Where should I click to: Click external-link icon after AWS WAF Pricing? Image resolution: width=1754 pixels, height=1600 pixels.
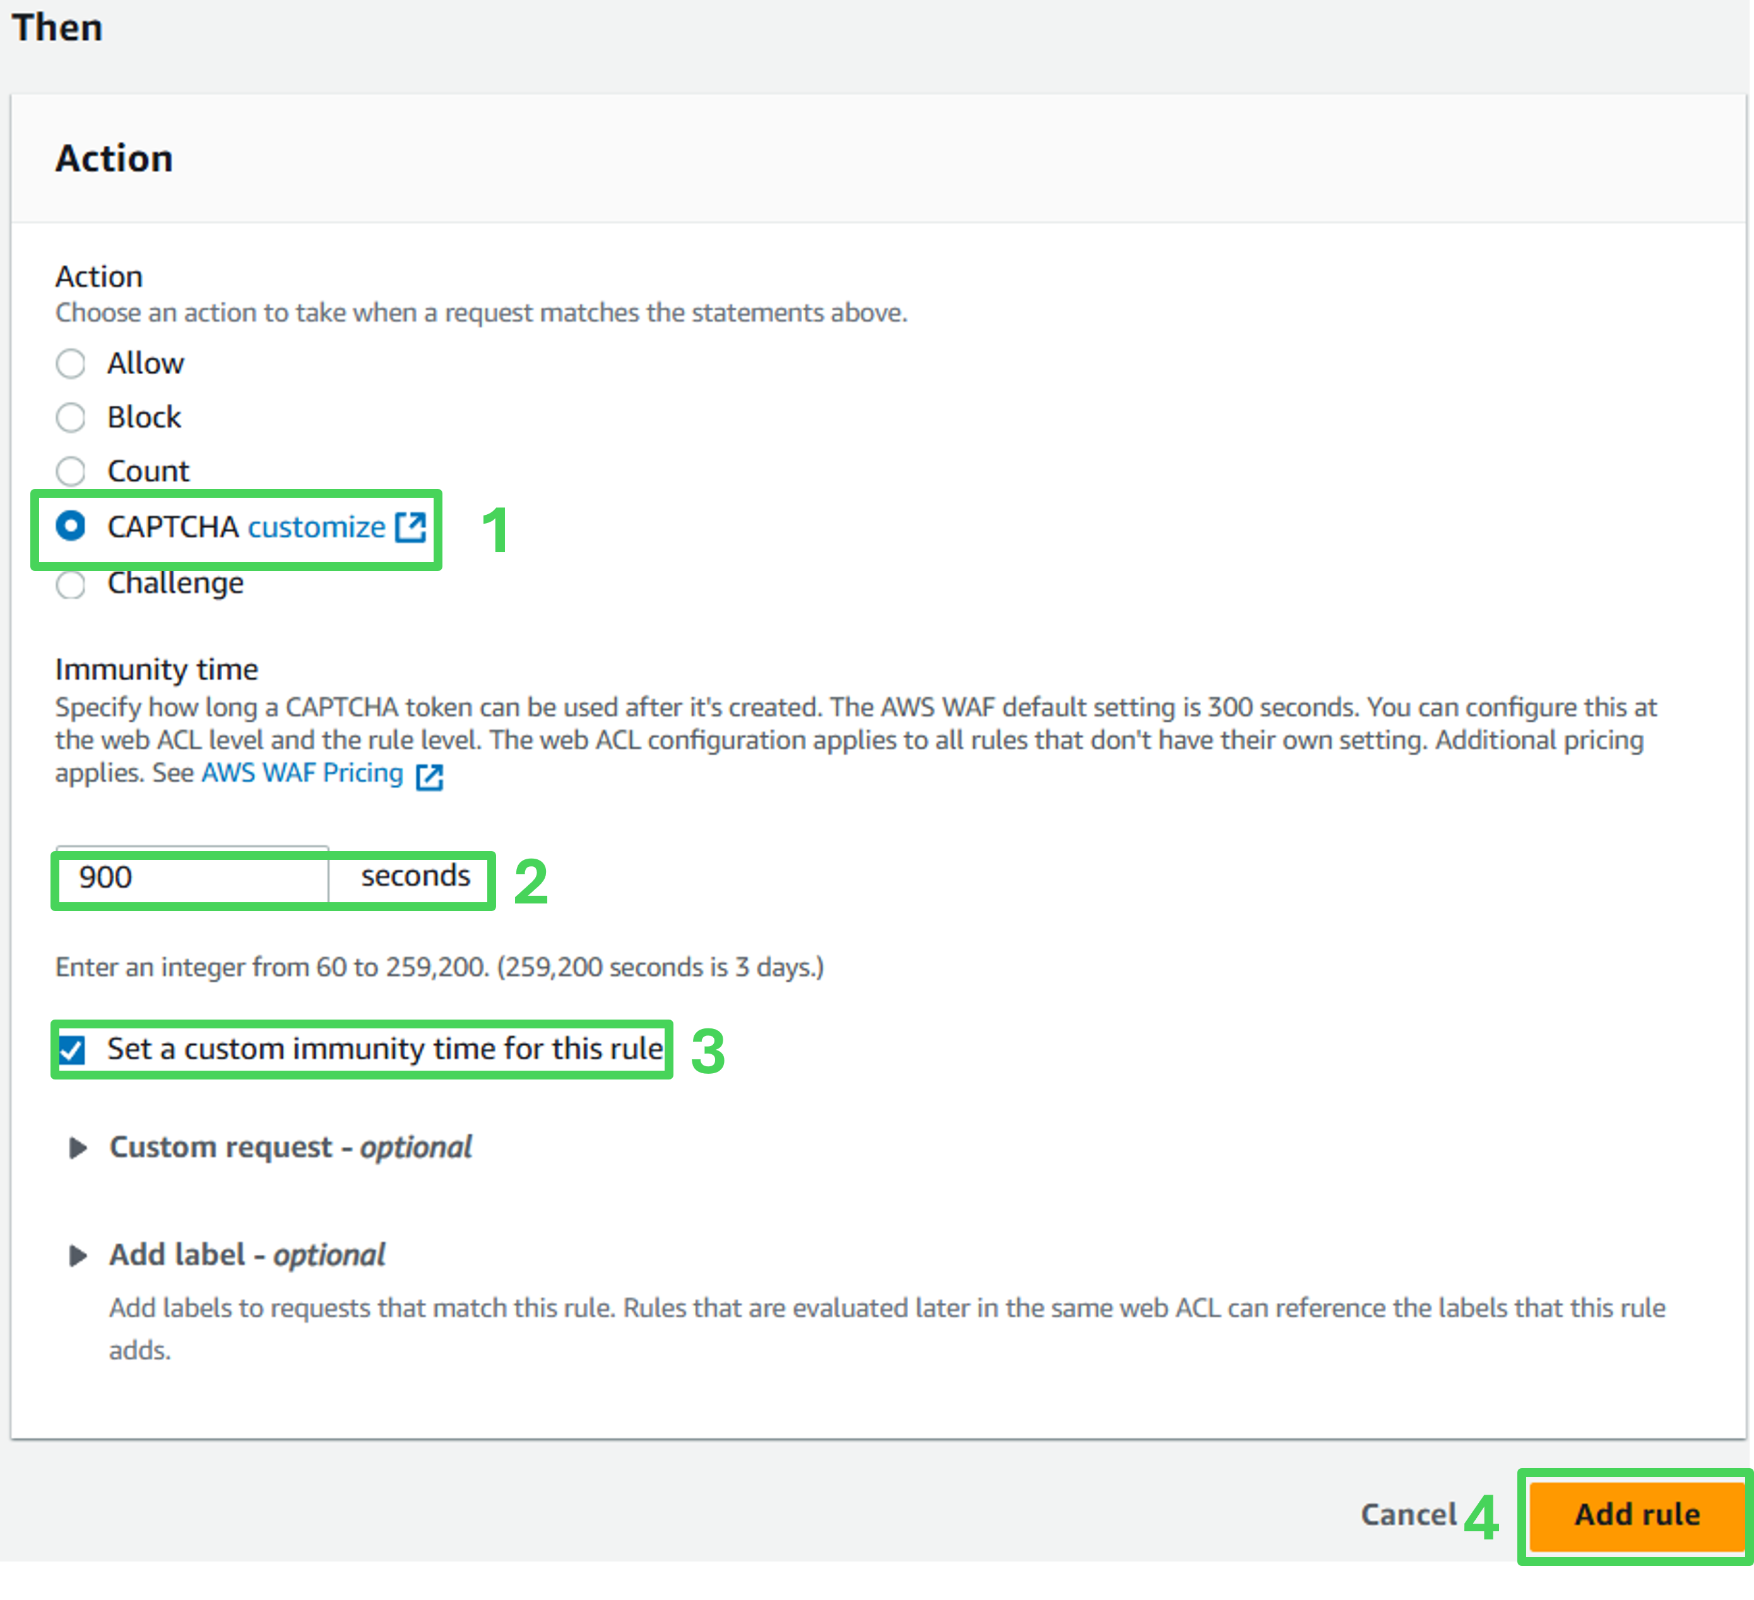[430, 775]
